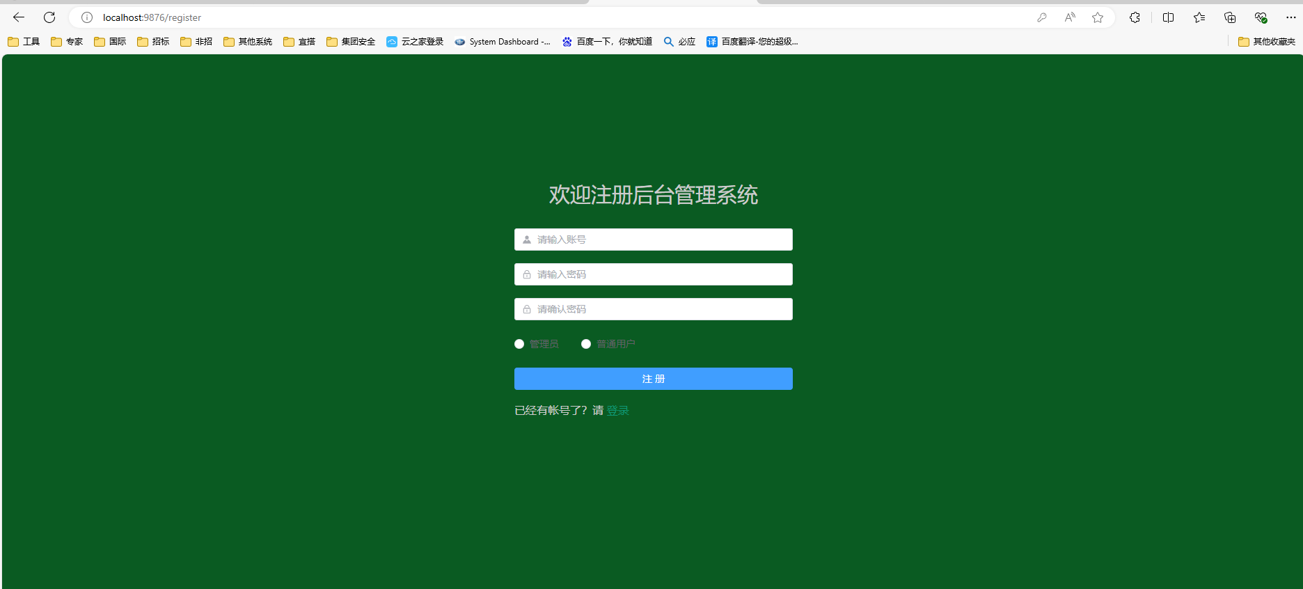
Task: Open the 国际 bookmark folder
Action: [x=110, y=42]
